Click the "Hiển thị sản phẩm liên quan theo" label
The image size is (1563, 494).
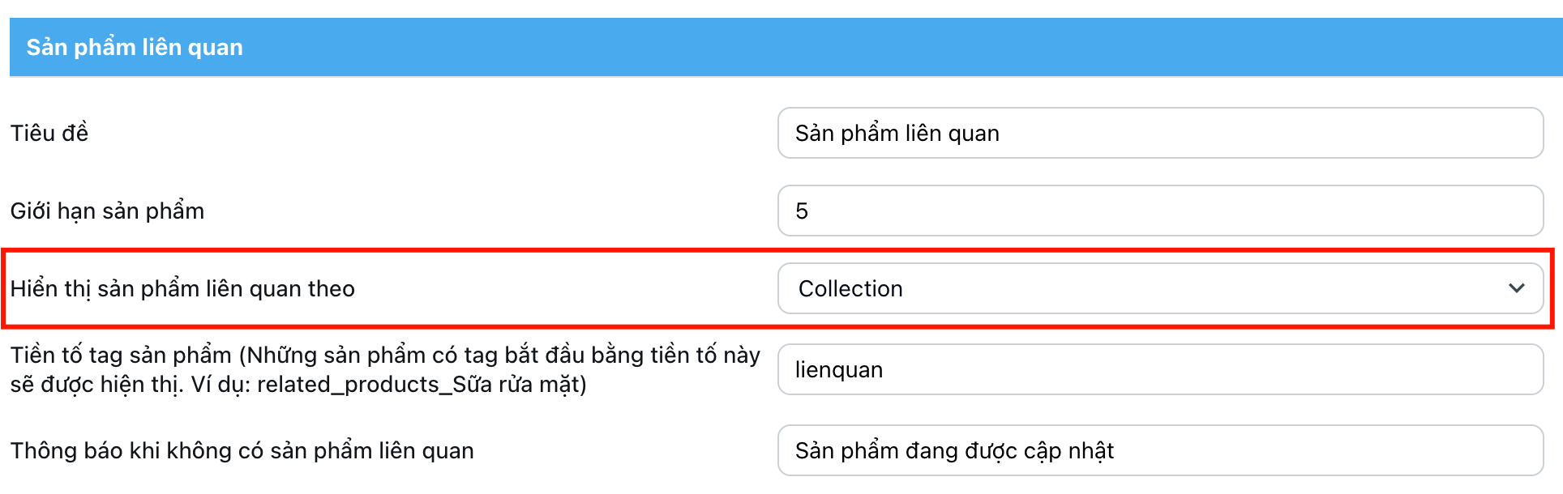pyautogui.click(x=182, y=288)
